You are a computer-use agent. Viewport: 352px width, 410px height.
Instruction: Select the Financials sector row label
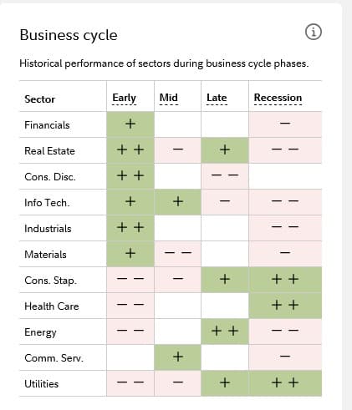click(x=47, y=125)
